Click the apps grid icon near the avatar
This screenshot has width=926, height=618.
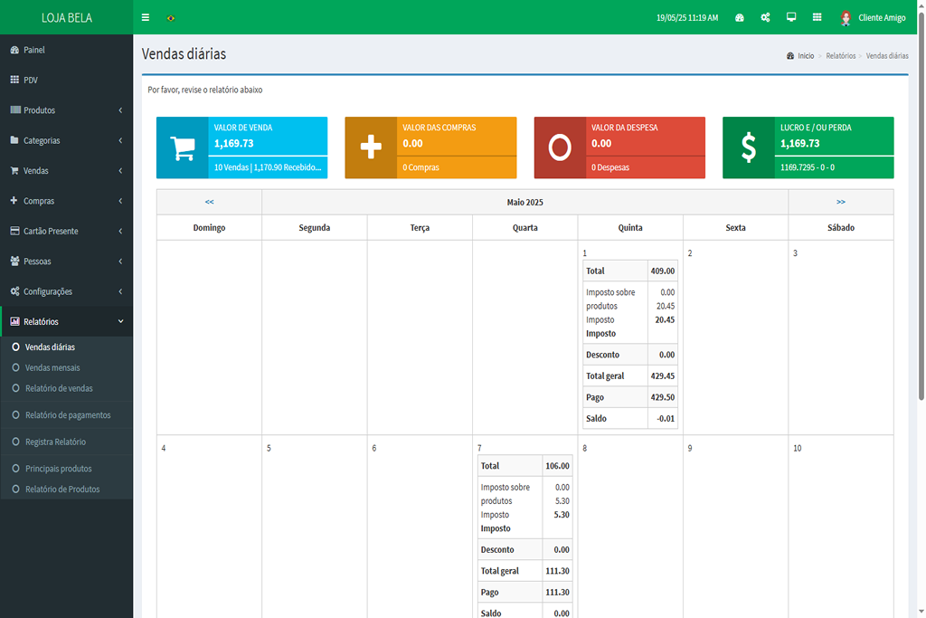point(817,17)
